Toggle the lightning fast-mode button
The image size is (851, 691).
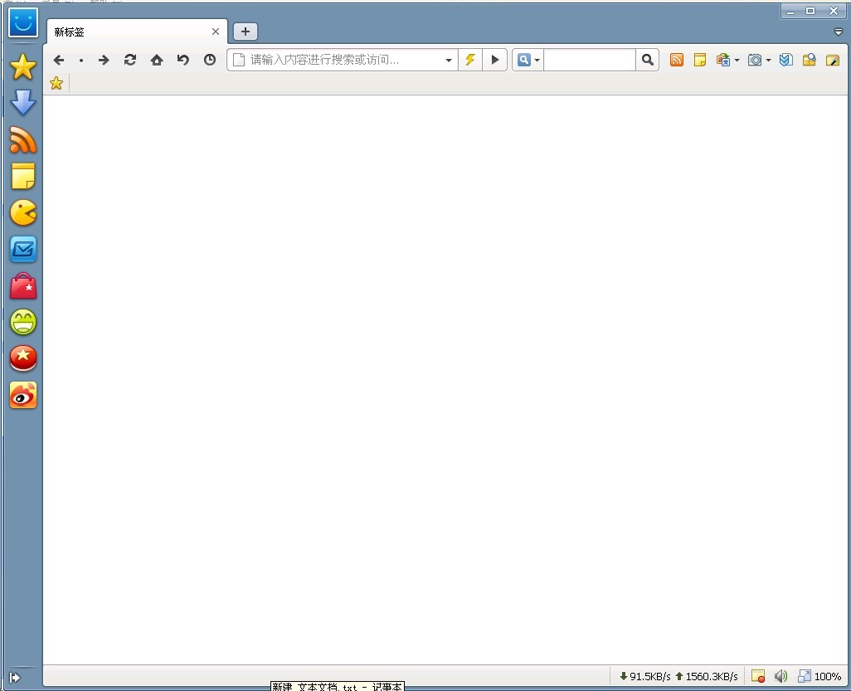(x=470, y=60)
